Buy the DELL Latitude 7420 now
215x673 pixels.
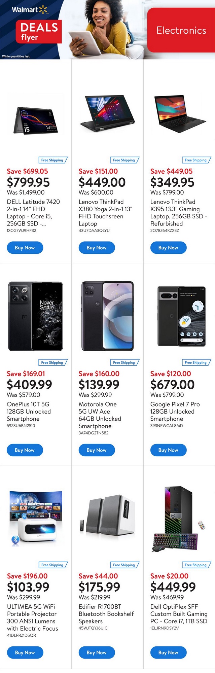[25, 248]
